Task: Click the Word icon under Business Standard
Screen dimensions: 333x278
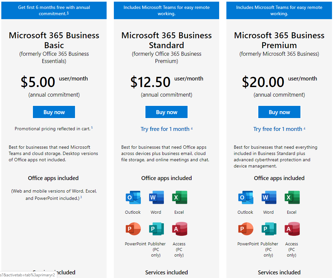Action: [157, 198]
